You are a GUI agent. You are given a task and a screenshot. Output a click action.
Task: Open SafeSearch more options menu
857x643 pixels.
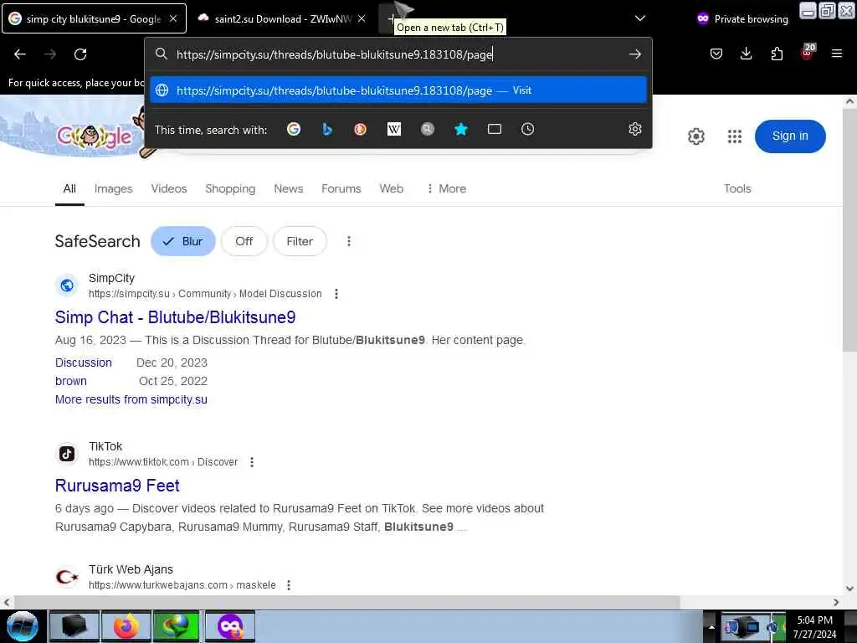(349, 241)
